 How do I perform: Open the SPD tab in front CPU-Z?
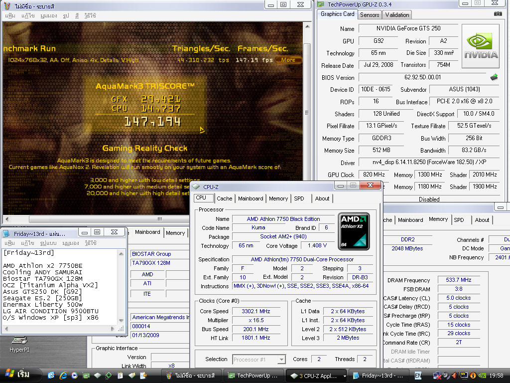tap(299, 198)
